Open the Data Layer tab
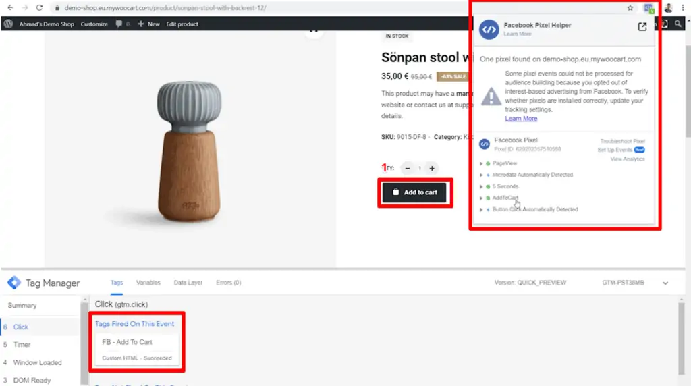Viewport: 691px width, 386px height. coord(188,283)
